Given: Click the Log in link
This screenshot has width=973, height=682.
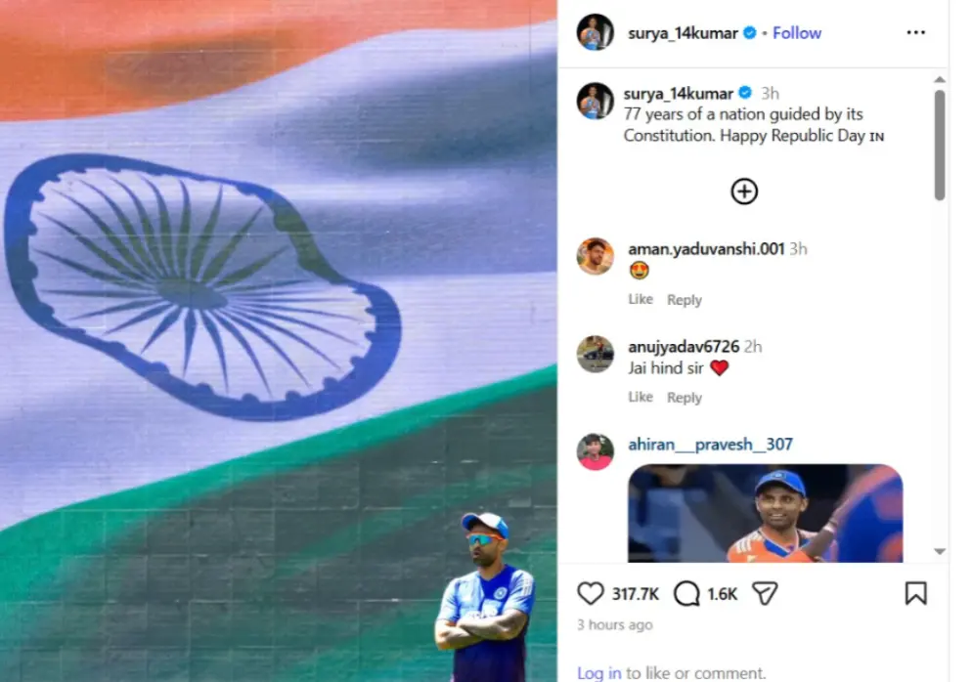Looking at the screenshot, I should coord(598,672).
